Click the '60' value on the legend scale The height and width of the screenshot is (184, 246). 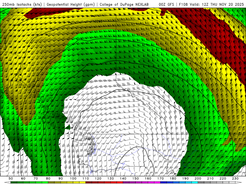tap(23, 178)
